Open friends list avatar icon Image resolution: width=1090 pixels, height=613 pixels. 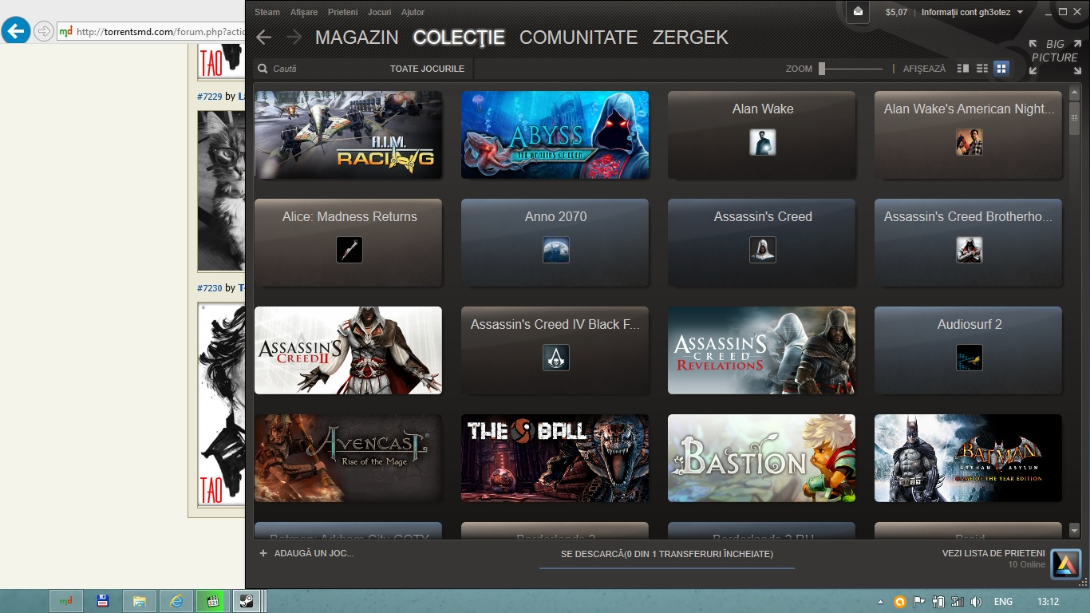coord(1065,564)
